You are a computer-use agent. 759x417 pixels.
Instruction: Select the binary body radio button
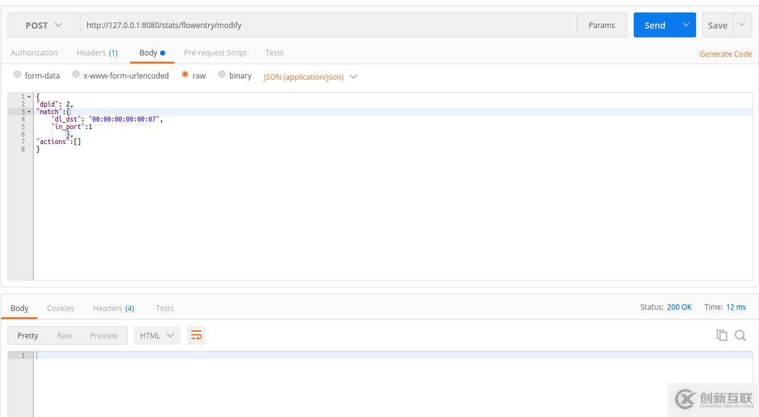(222, 75)
